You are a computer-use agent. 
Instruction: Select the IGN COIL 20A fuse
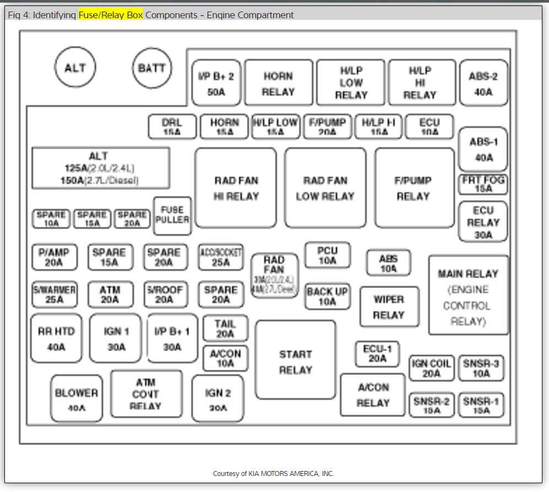[431, 368]
